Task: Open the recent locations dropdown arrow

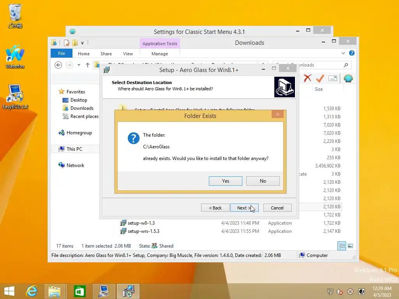Action: pos(79,65)
